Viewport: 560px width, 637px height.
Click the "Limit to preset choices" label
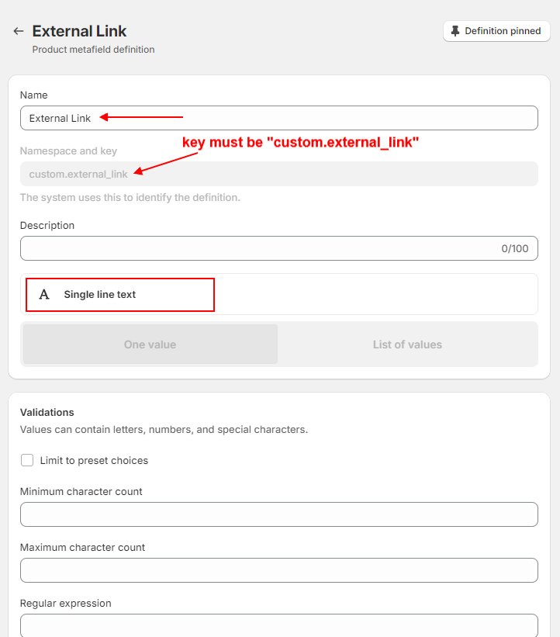pos(94,460)
